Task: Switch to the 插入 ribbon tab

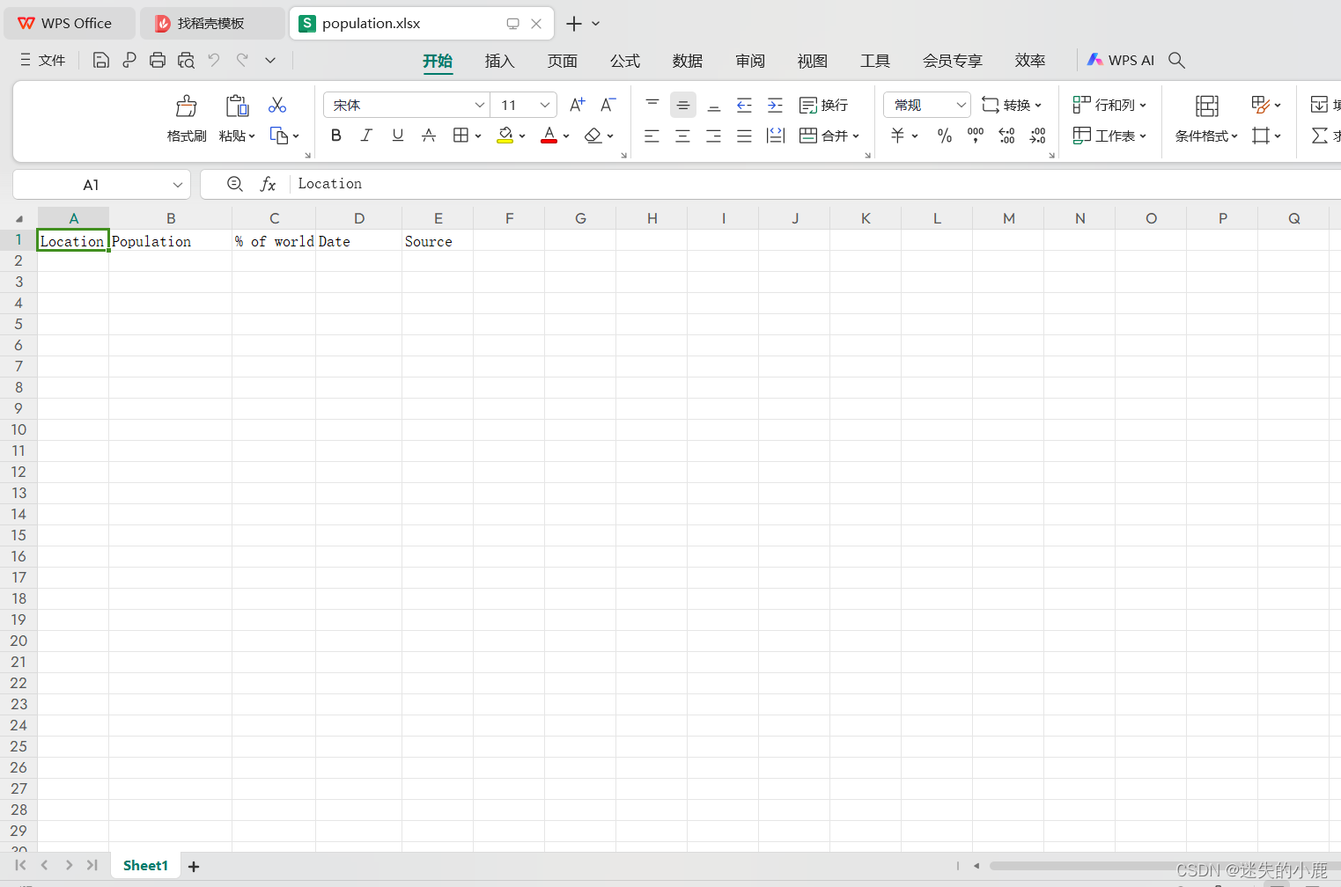Action: pos(499,61)
